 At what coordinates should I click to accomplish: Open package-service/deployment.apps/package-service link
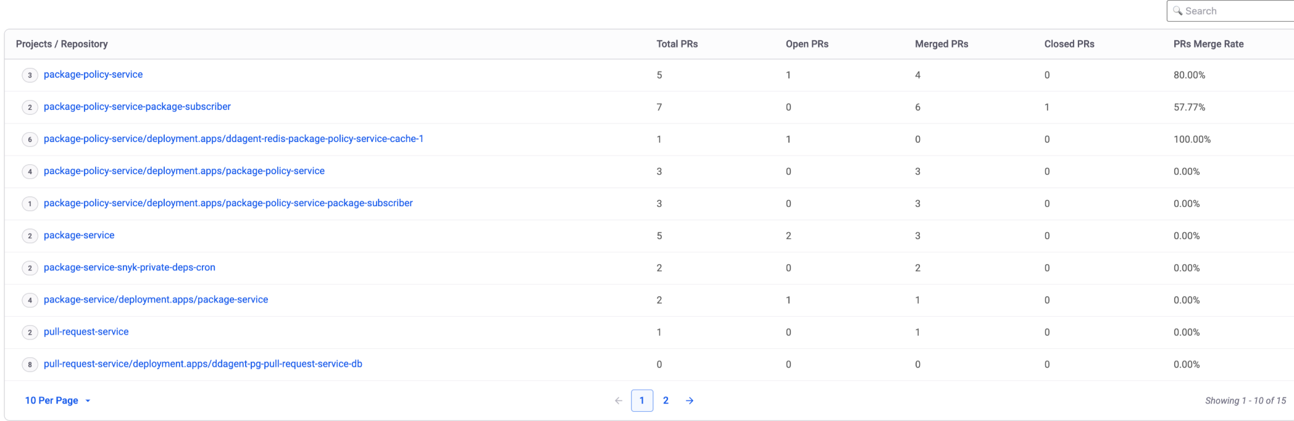[x=156, y=300]
